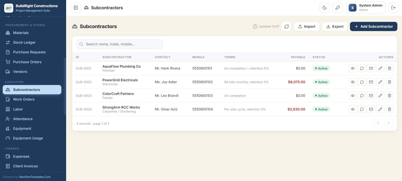402x181 pixels.
Task: Delete AquaFlow Plumbing Co trash icon
Action: (389, 68)
